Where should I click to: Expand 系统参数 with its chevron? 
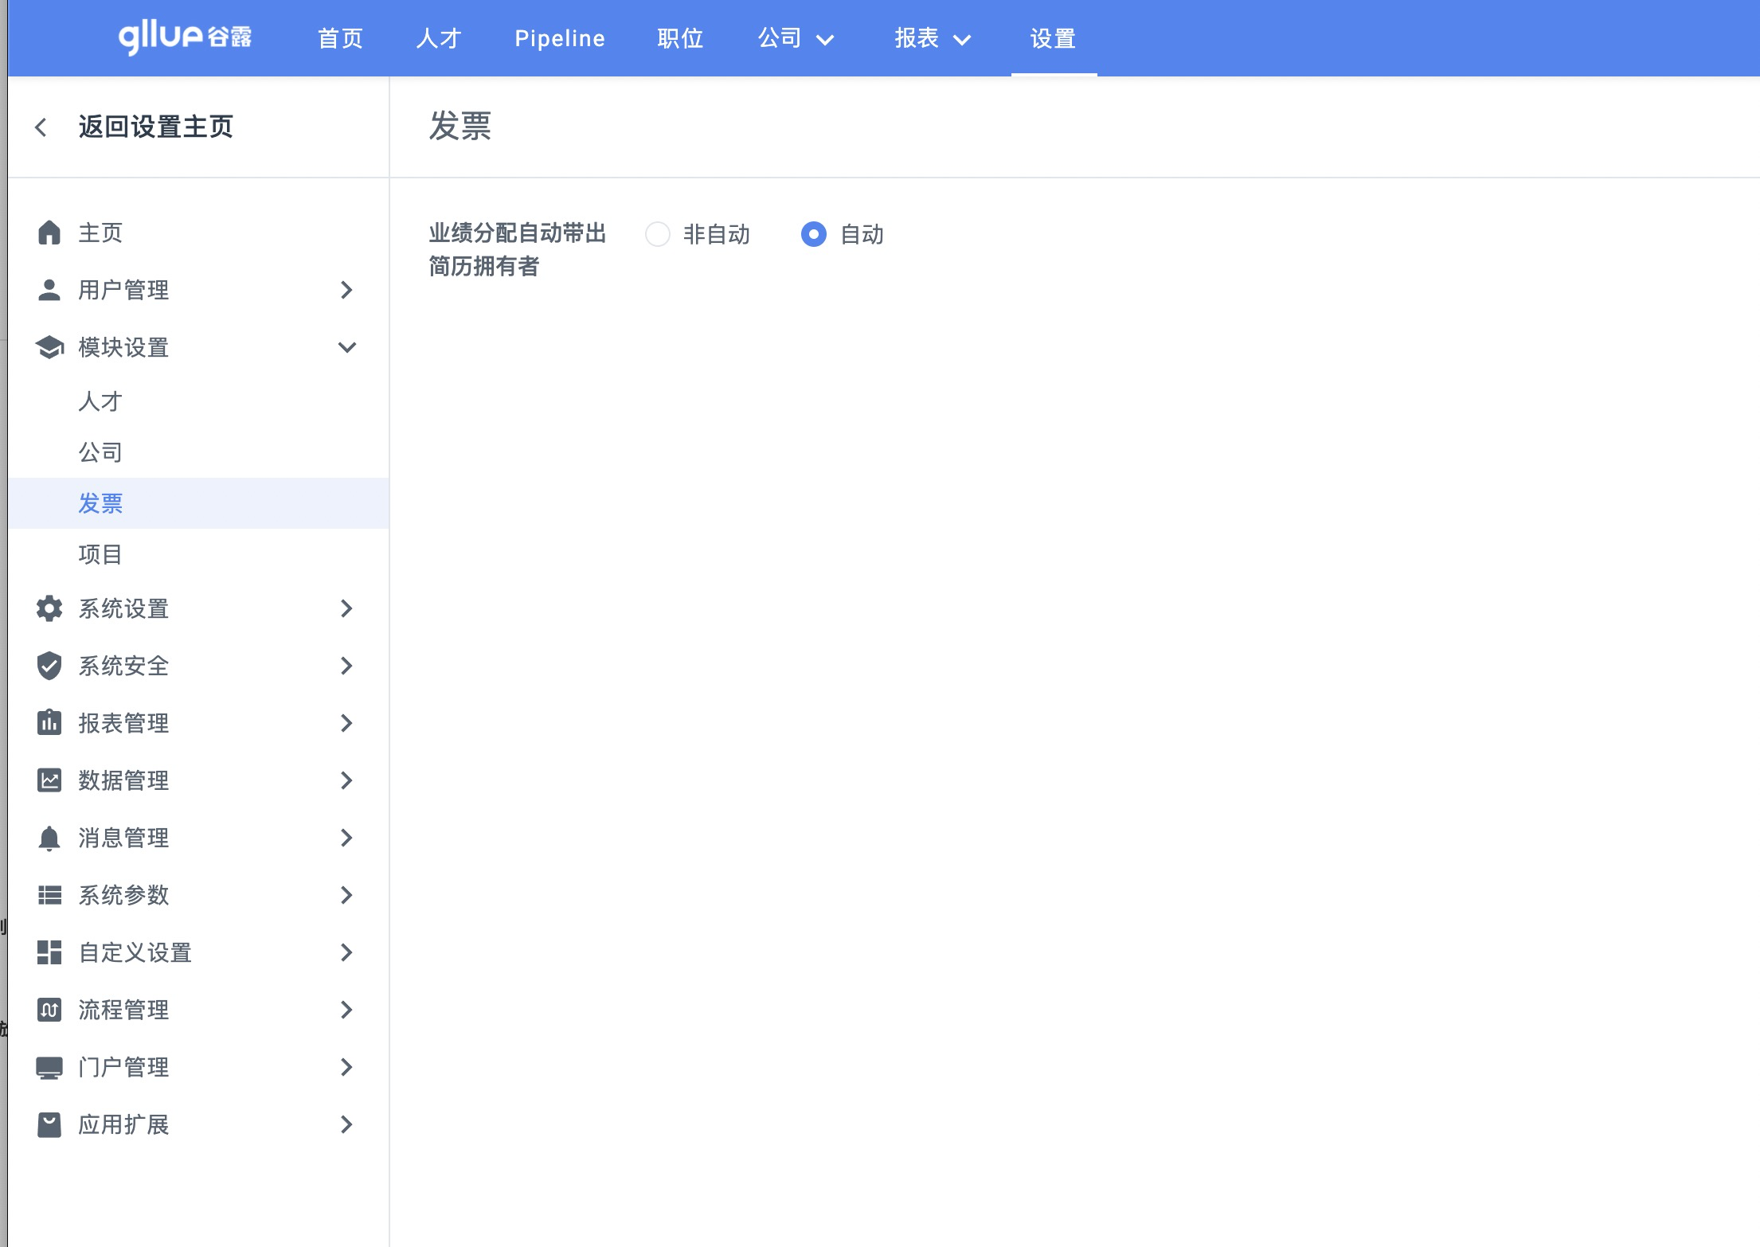click(346, 895)
